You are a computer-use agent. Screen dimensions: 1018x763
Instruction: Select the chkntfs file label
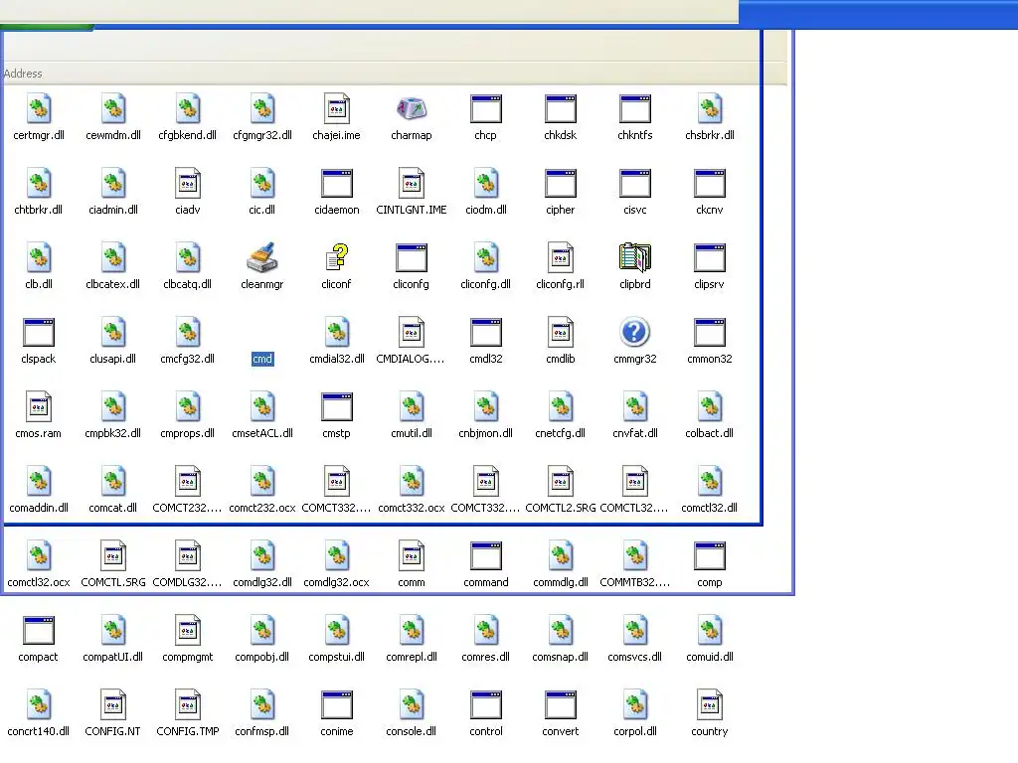pos(635,135)
